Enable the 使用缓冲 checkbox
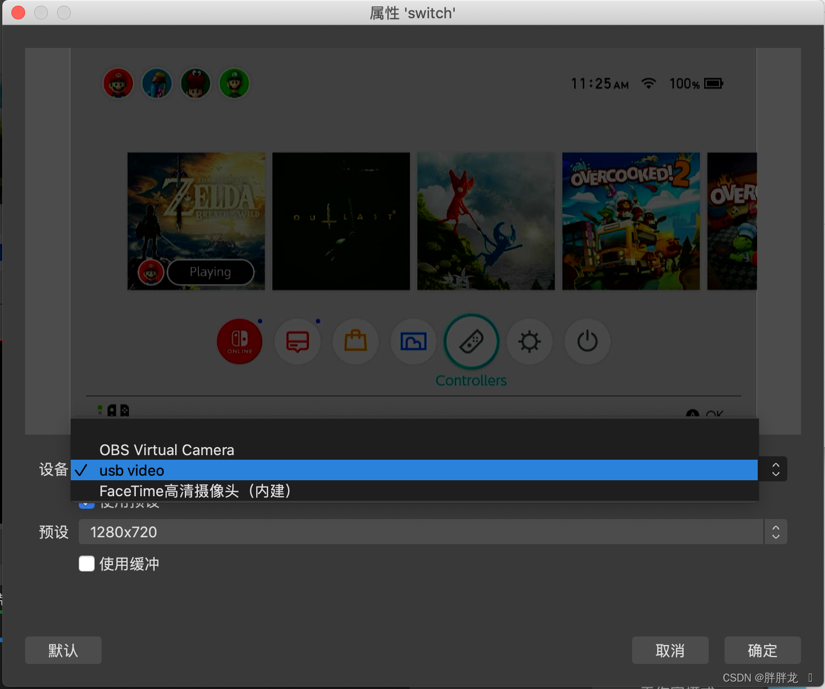The height and width of the screenshot is (689, 825). pyautogui.click(x=87, y=564)
